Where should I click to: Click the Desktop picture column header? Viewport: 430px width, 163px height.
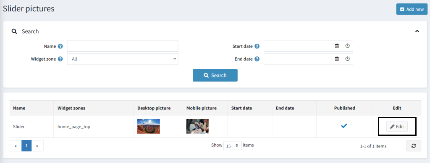[x=158, y=108]
